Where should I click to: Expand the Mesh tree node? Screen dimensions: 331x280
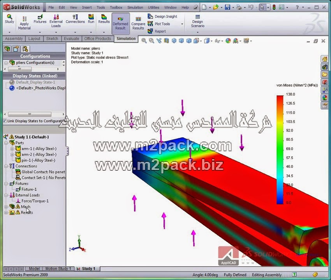point(6,207)
